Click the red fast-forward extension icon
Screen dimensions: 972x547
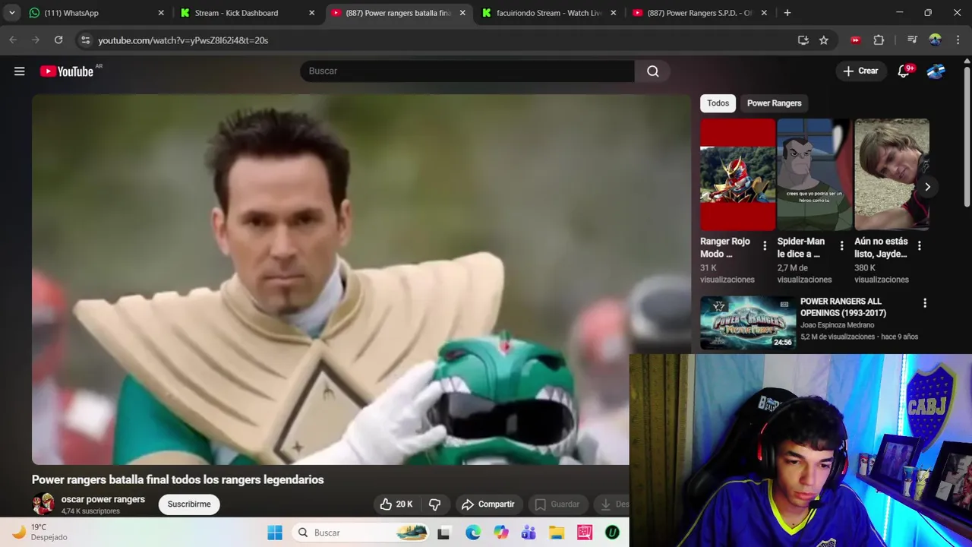[x=856, y=40]
